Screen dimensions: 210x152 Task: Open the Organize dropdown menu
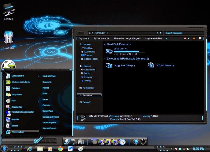[84, 39]
